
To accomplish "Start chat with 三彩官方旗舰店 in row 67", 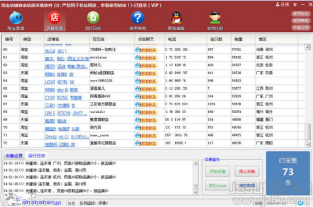I will tap(146, 104).
